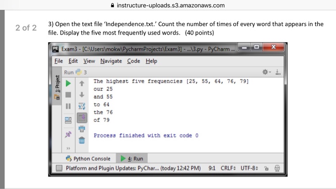
Task: Open the Navigate menu
Action: point(111,61)
